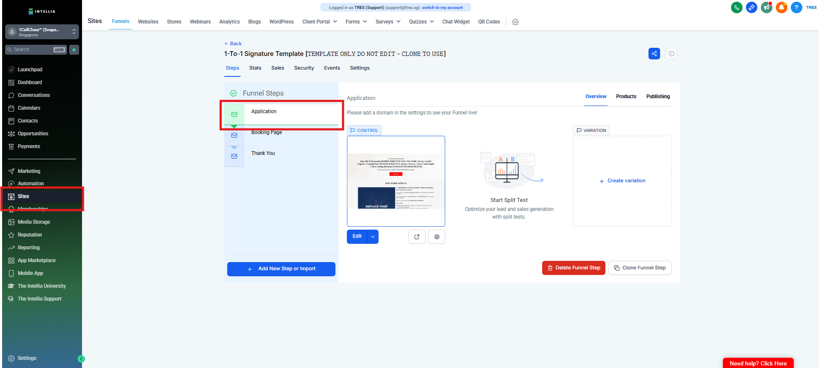Open Mobile App in the sidebar
819x368 pixels.
(30, 273)
